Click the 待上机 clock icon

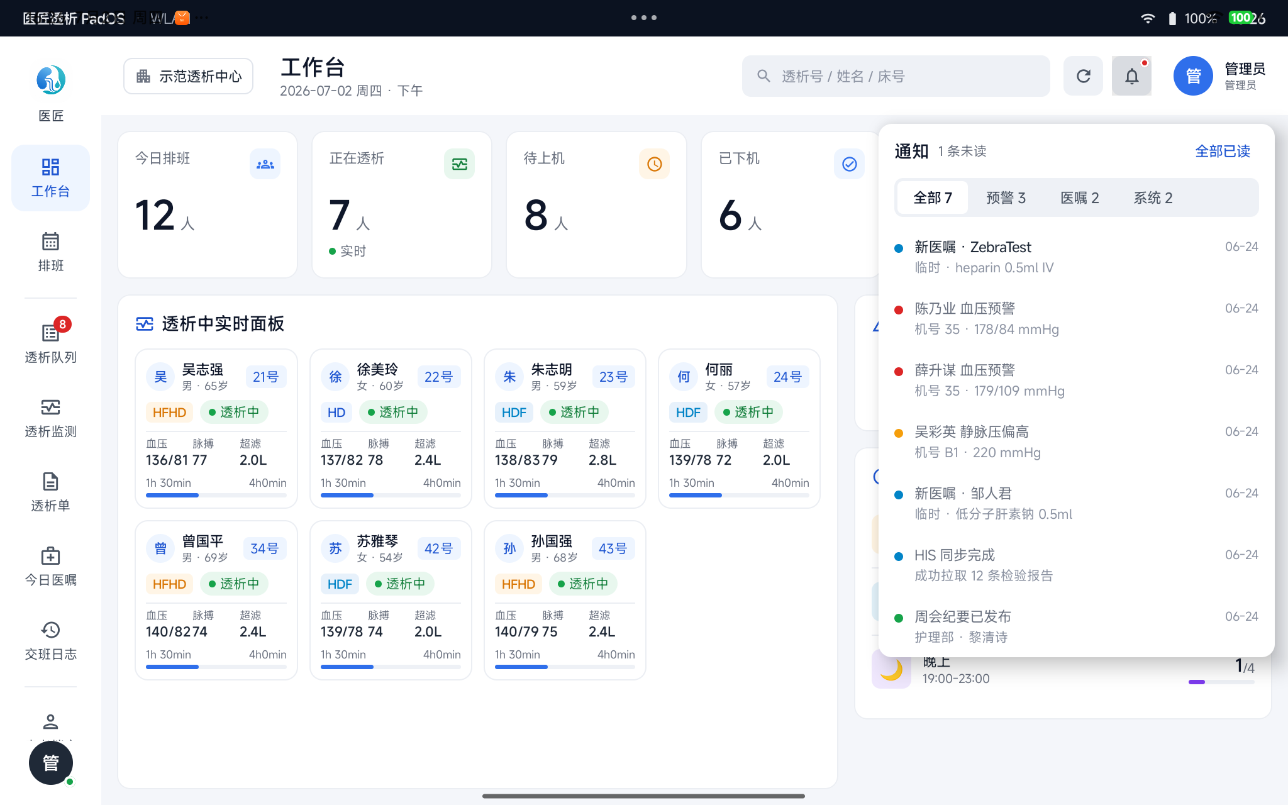coord(655,164)
